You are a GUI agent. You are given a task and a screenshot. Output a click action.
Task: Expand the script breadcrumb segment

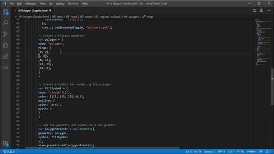88,17
